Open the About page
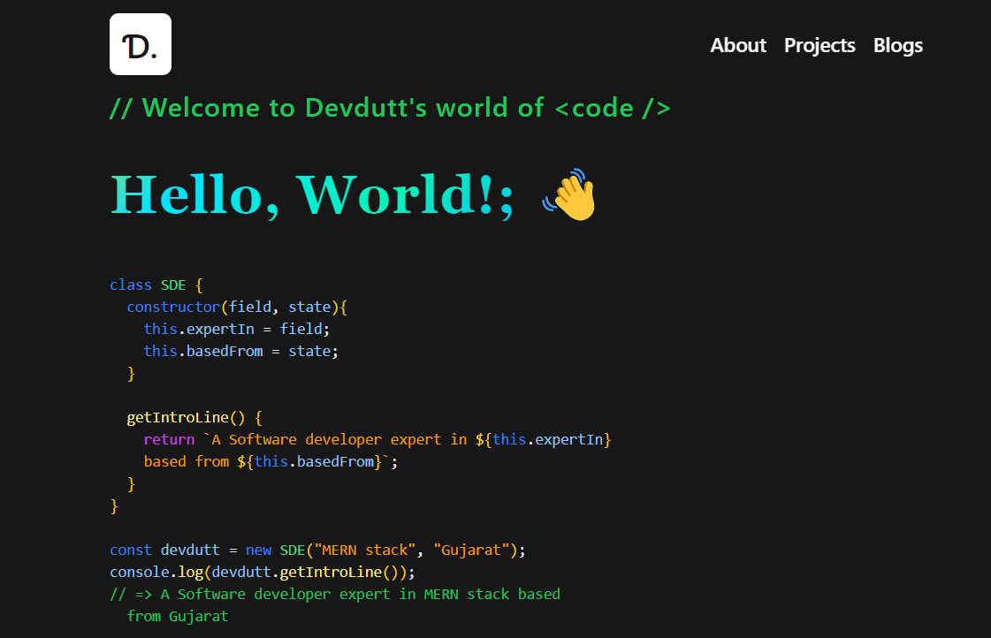Viewport: 991px width, 638px height. [737, 45]
